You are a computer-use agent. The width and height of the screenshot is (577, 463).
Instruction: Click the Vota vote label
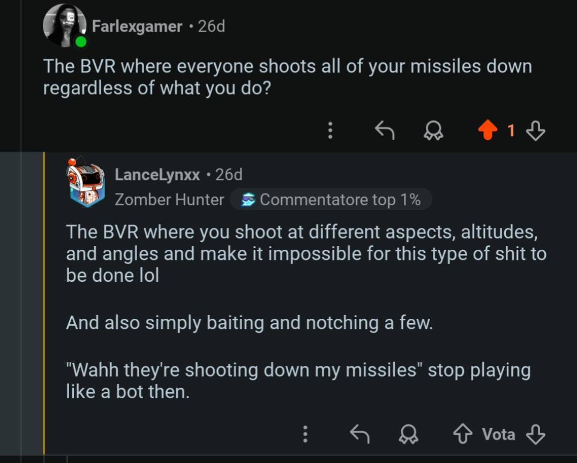point(498,434)
